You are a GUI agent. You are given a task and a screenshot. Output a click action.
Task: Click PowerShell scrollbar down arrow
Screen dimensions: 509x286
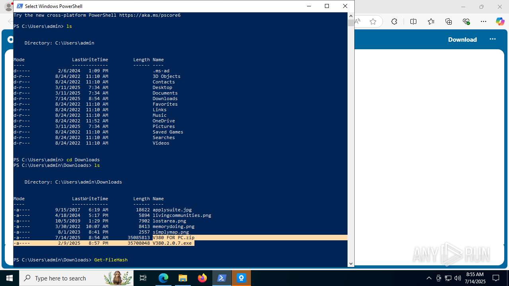[x=351, y=263]
